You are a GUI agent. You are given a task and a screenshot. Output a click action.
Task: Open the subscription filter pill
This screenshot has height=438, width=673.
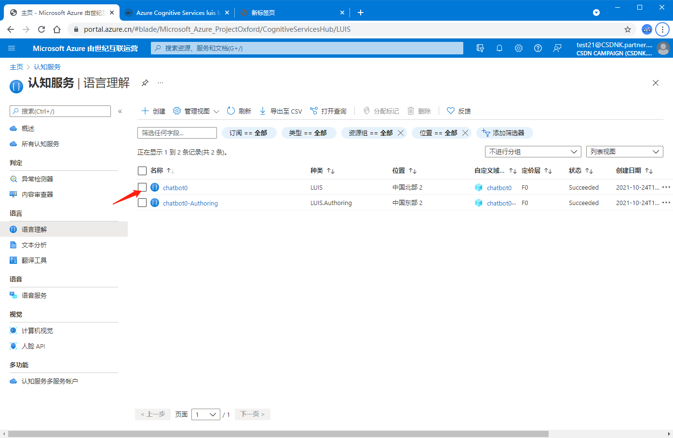coord(249,133)
